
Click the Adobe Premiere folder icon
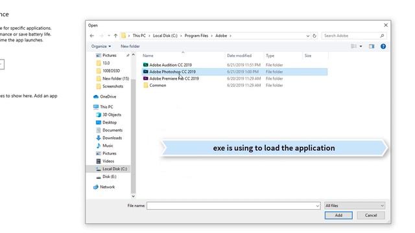(145, 78)
